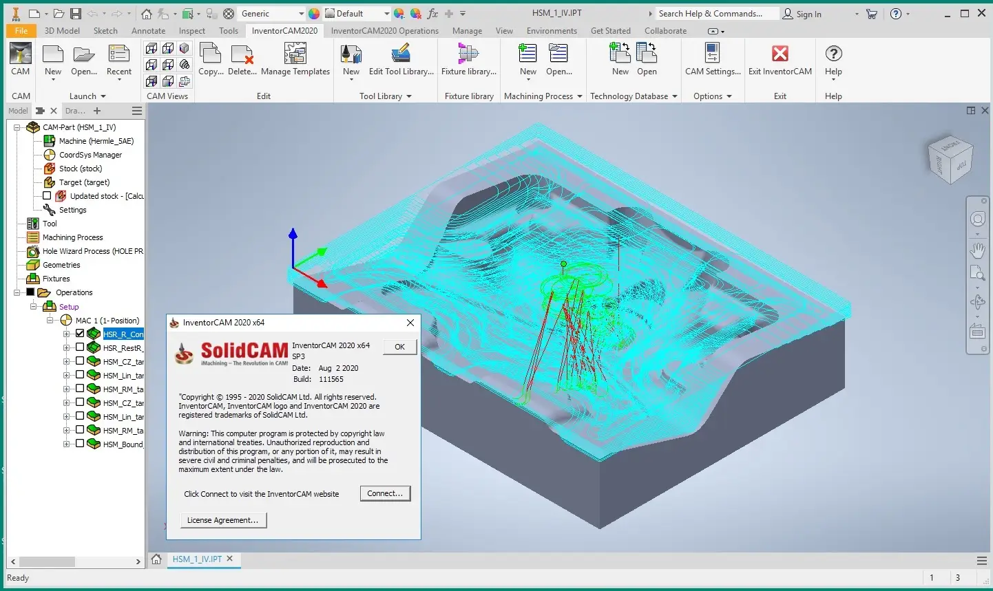Screen dimensions: 993x591
Task: Expand the Machining Process panel dropdown
Action: pyautogui.click(x=579, y=96)
